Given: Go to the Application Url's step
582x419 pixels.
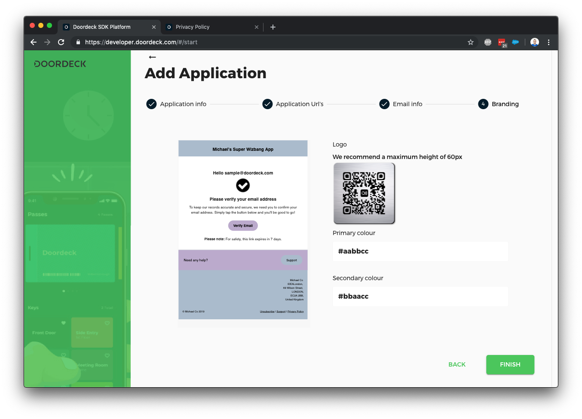Looking at the screenshot, I should (x=293, y=104).
